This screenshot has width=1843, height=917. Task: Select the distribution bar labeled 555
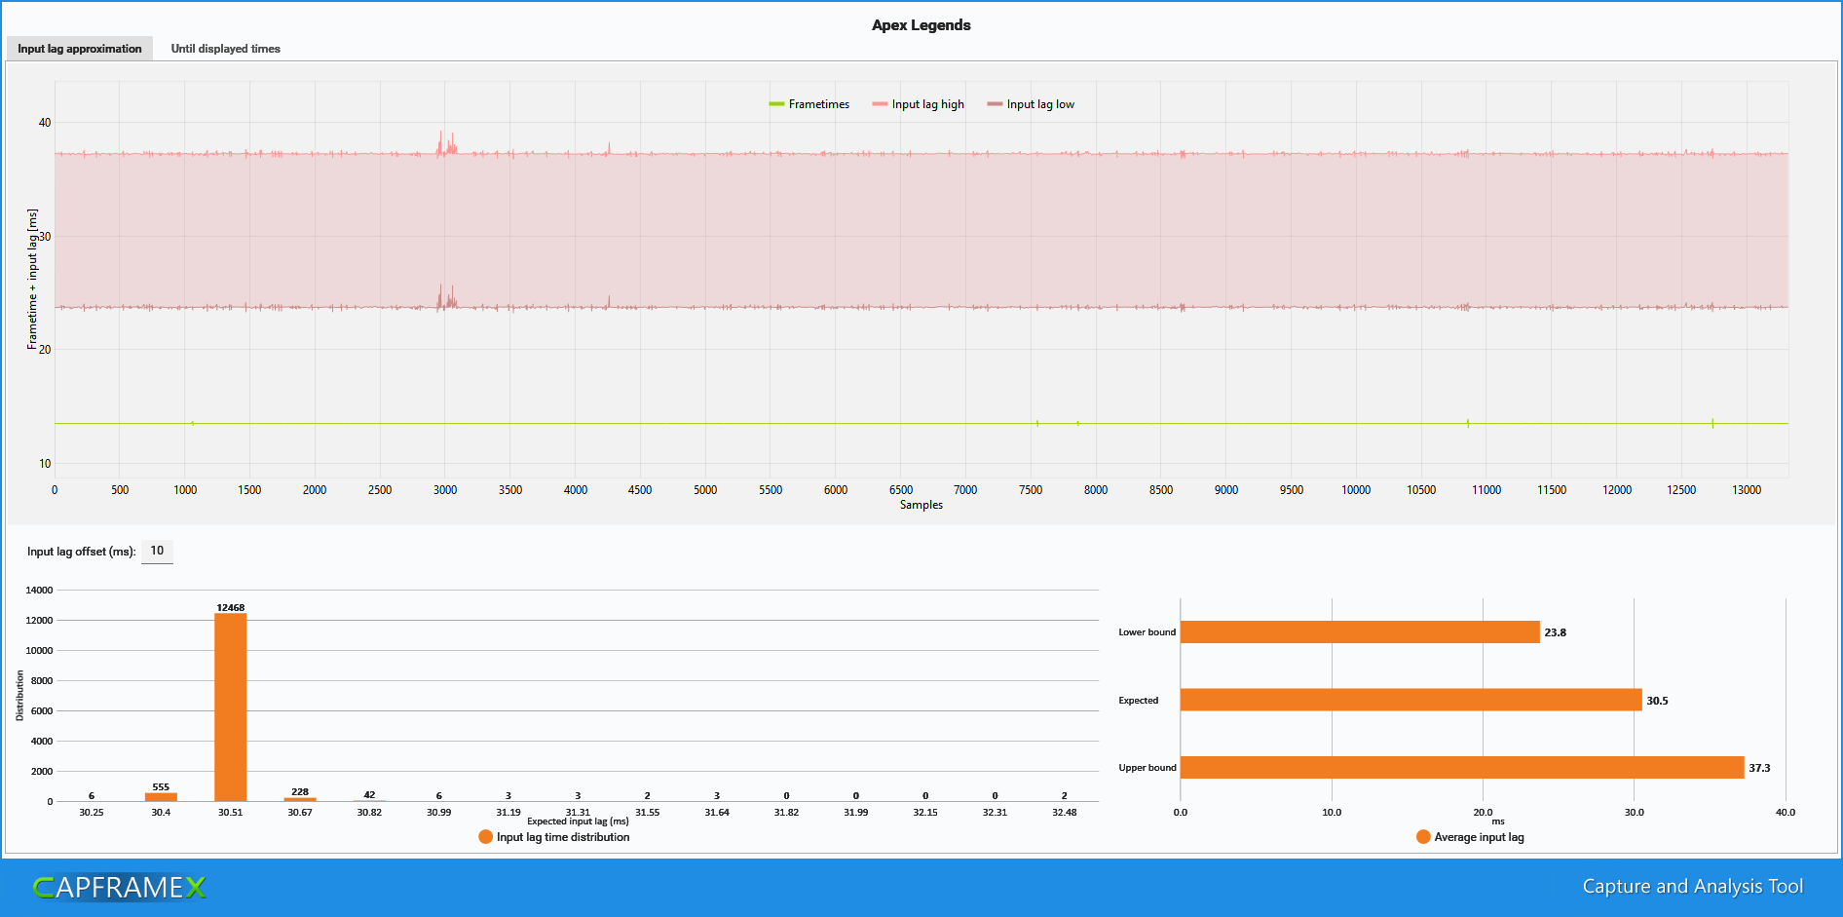(x=161, y=797)
